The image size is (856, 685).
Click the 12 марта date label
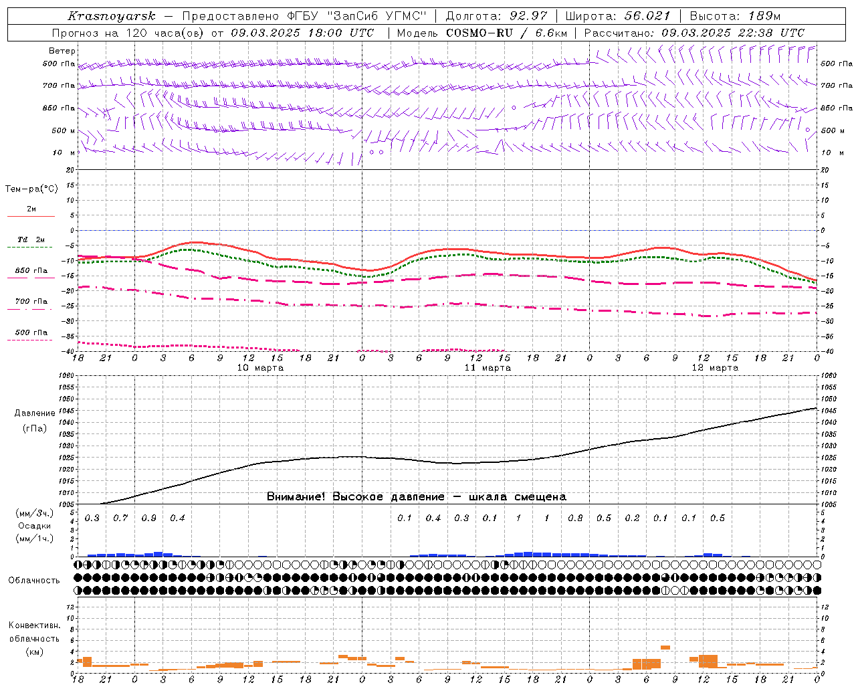[715, 368]
